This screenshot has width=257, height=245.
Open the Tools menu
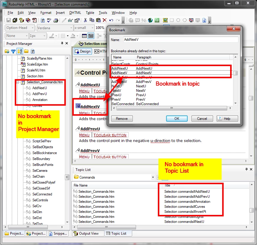pyautogui.click(x=103, y=13)
